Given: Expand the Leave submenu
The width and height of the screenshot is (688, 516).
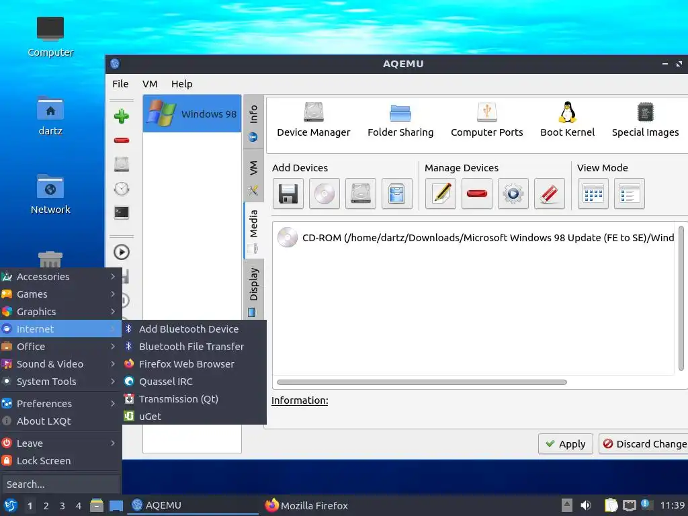Looking at the screenshot, I should tap(60, 443).
